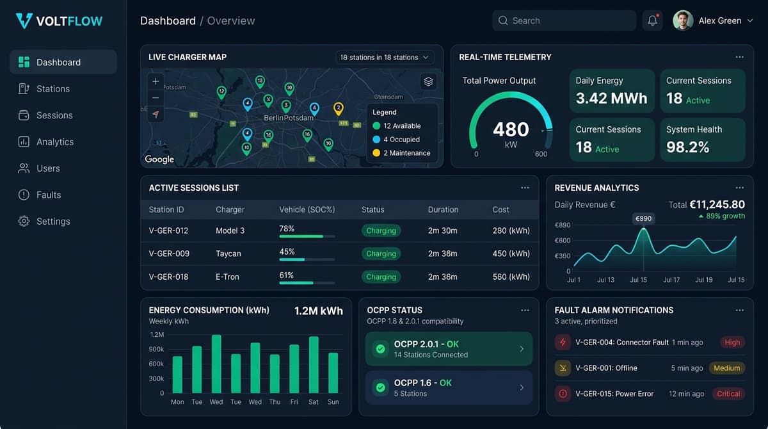This screenshot has width=768, height=429.
Task: Expand the OCPP 1.6 status row chevron
Action: coord(522,387)
